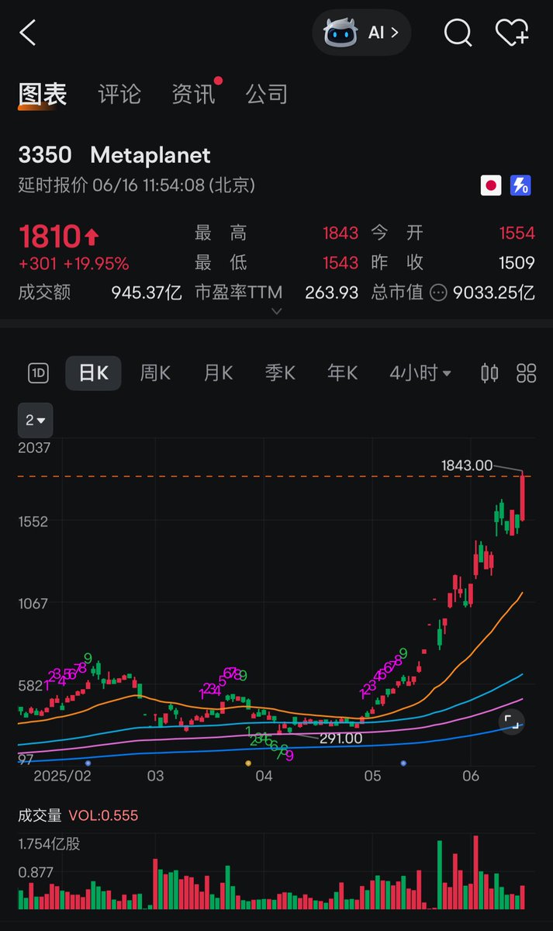This screenshot has height=931, width=553.
Task: Tap the 总市值 9033.25亿 value
Action: point(495,292)
